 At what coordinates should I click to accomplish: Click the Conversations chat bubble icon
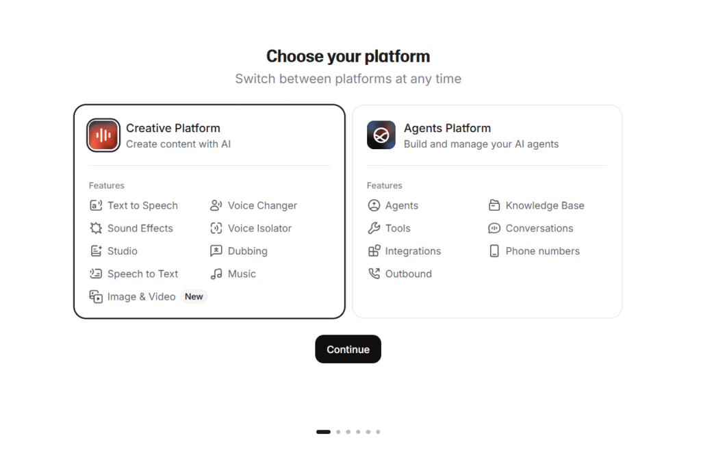pos(494,229)
